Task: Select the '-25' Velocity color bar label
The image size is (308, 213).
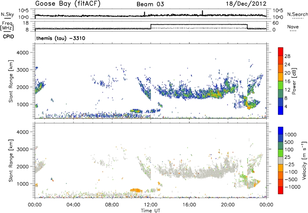Action: (290, 164)
